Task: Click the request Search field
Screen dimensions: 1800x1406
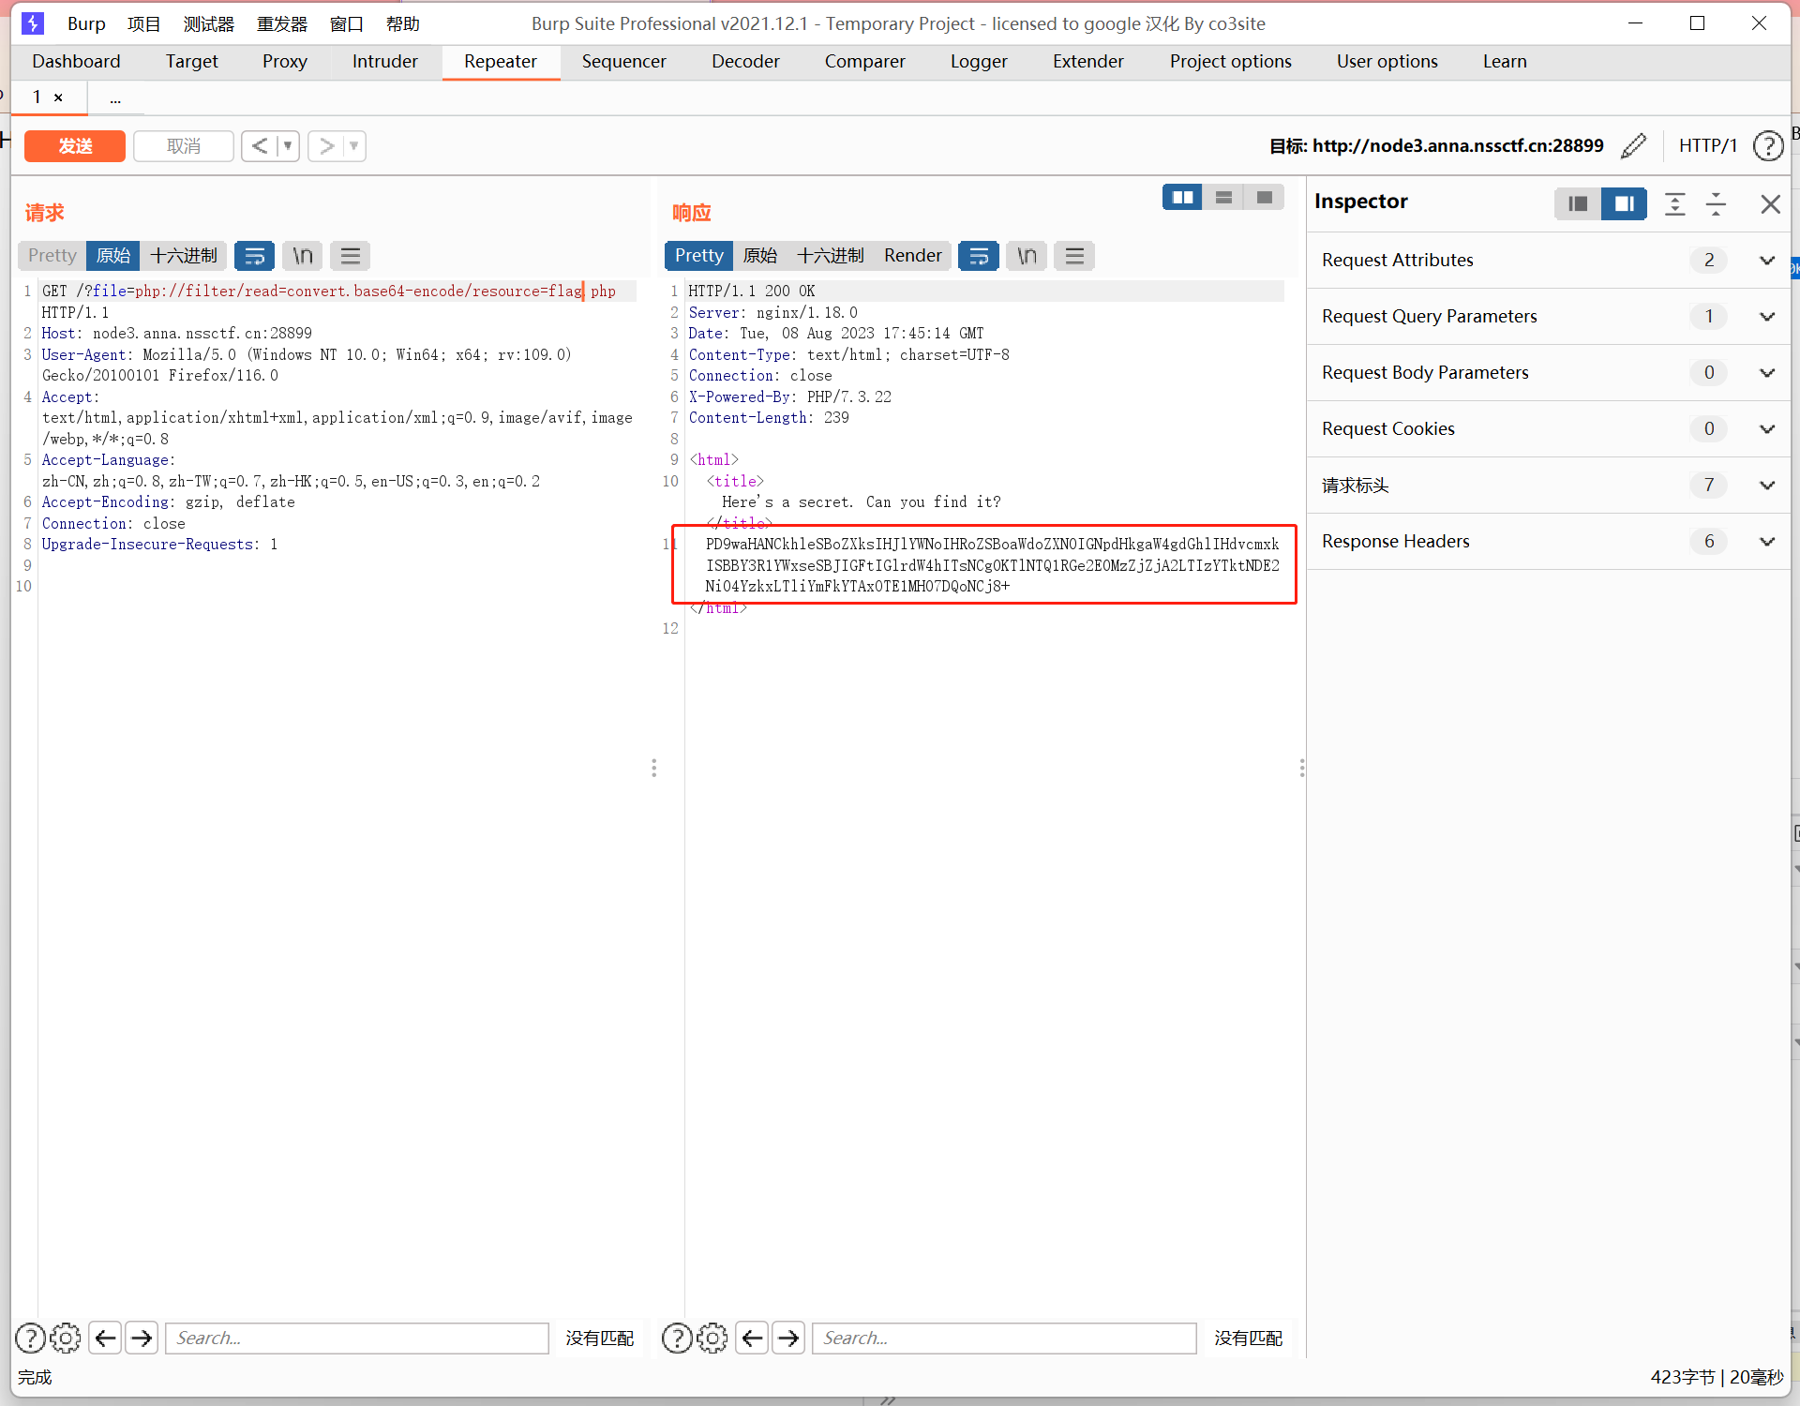Action: click(x=357, y=1338)
